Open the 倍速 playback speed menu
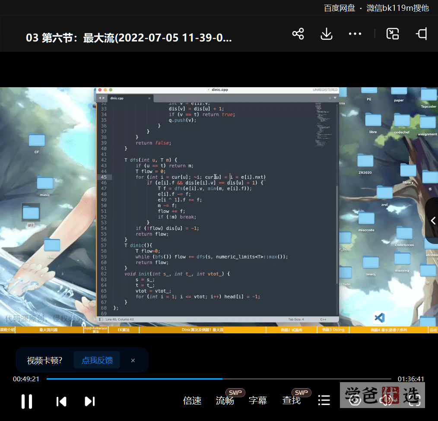Image resolution: width=438 pixels, height=421 pixels. 192,400
